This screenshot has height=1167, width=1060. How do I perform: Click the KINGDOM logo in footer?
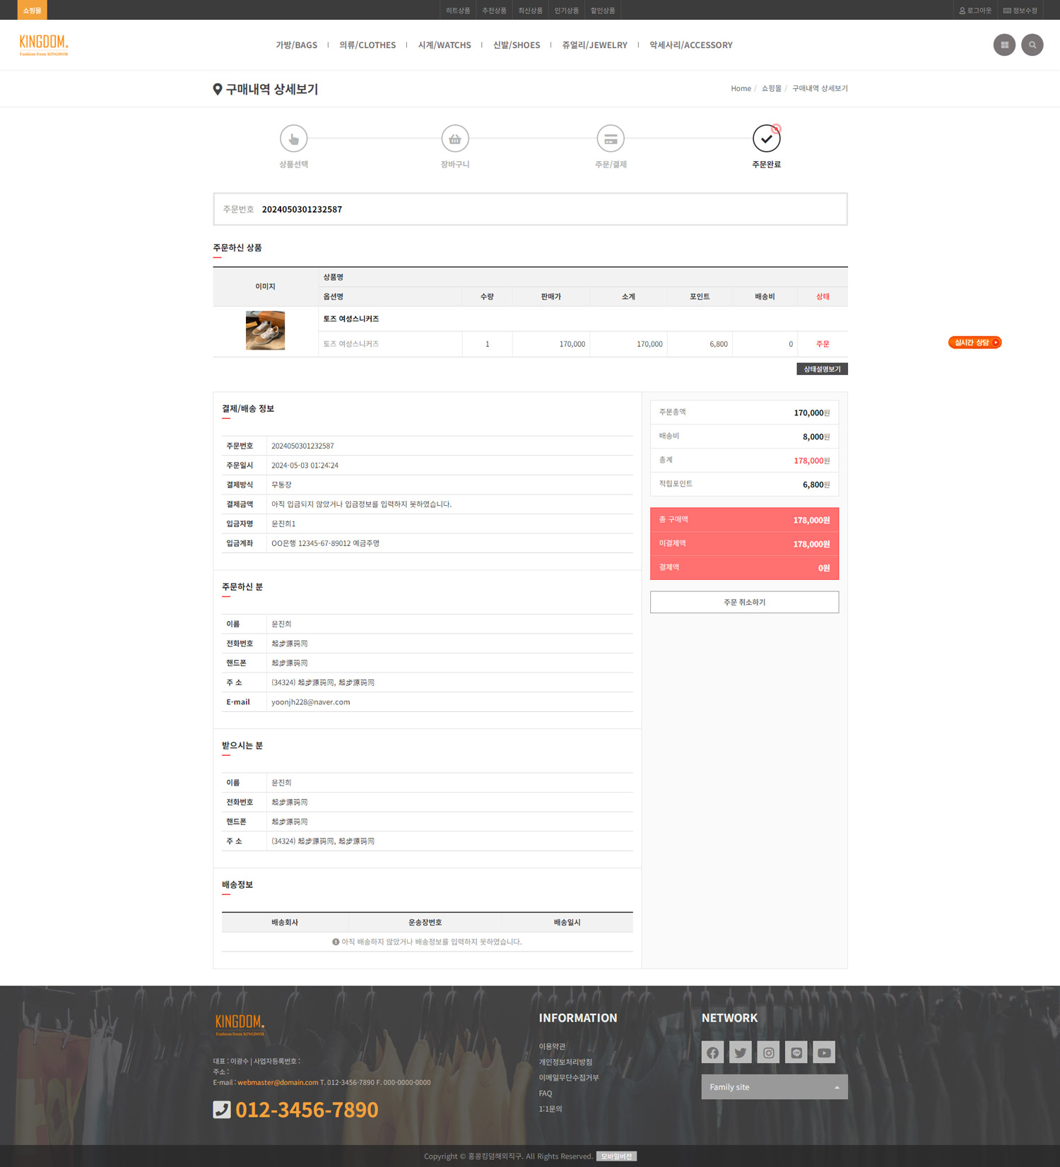(x=240, y=1024)
